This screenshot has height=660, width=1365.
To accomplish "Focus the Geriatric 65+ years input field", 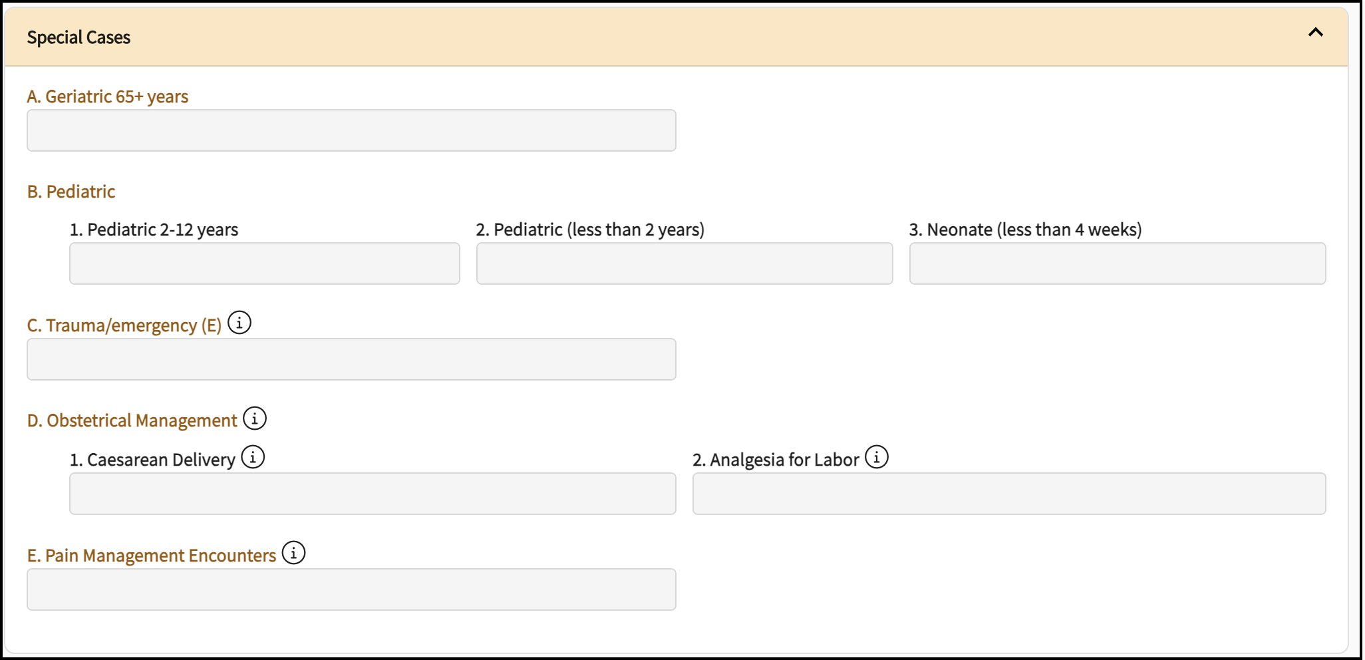I will click(x=351, y=130).
